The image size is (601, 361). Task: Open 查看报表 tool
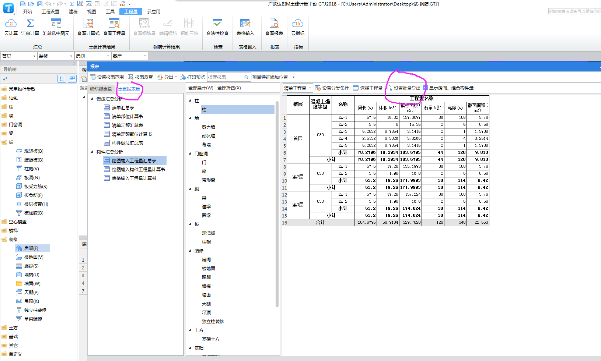(274, 28)
